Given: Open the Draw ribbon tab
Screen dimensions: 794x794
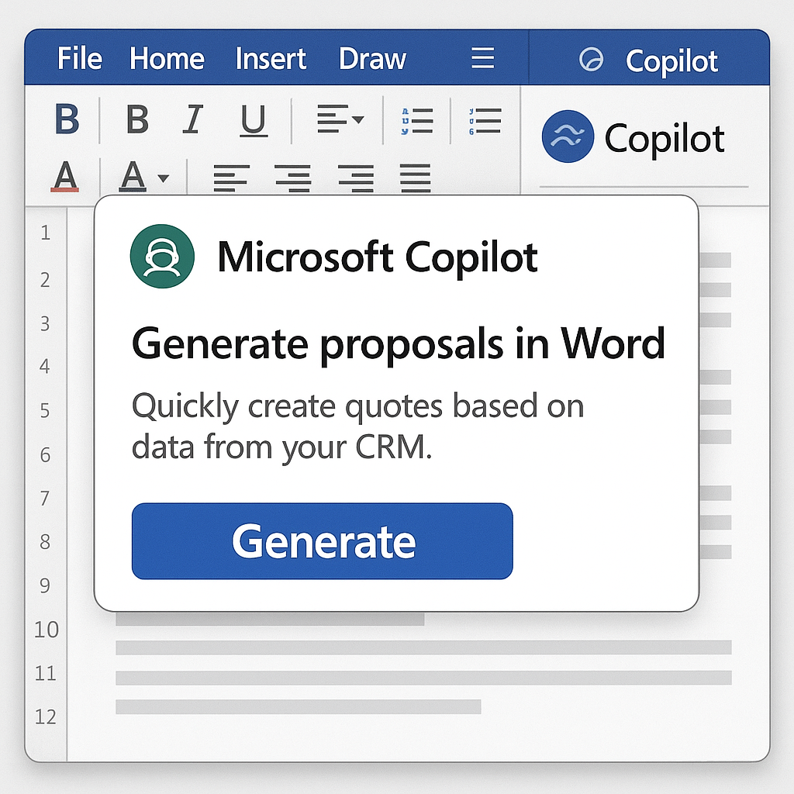Looking at the screenshot, I should click(372, 58).
